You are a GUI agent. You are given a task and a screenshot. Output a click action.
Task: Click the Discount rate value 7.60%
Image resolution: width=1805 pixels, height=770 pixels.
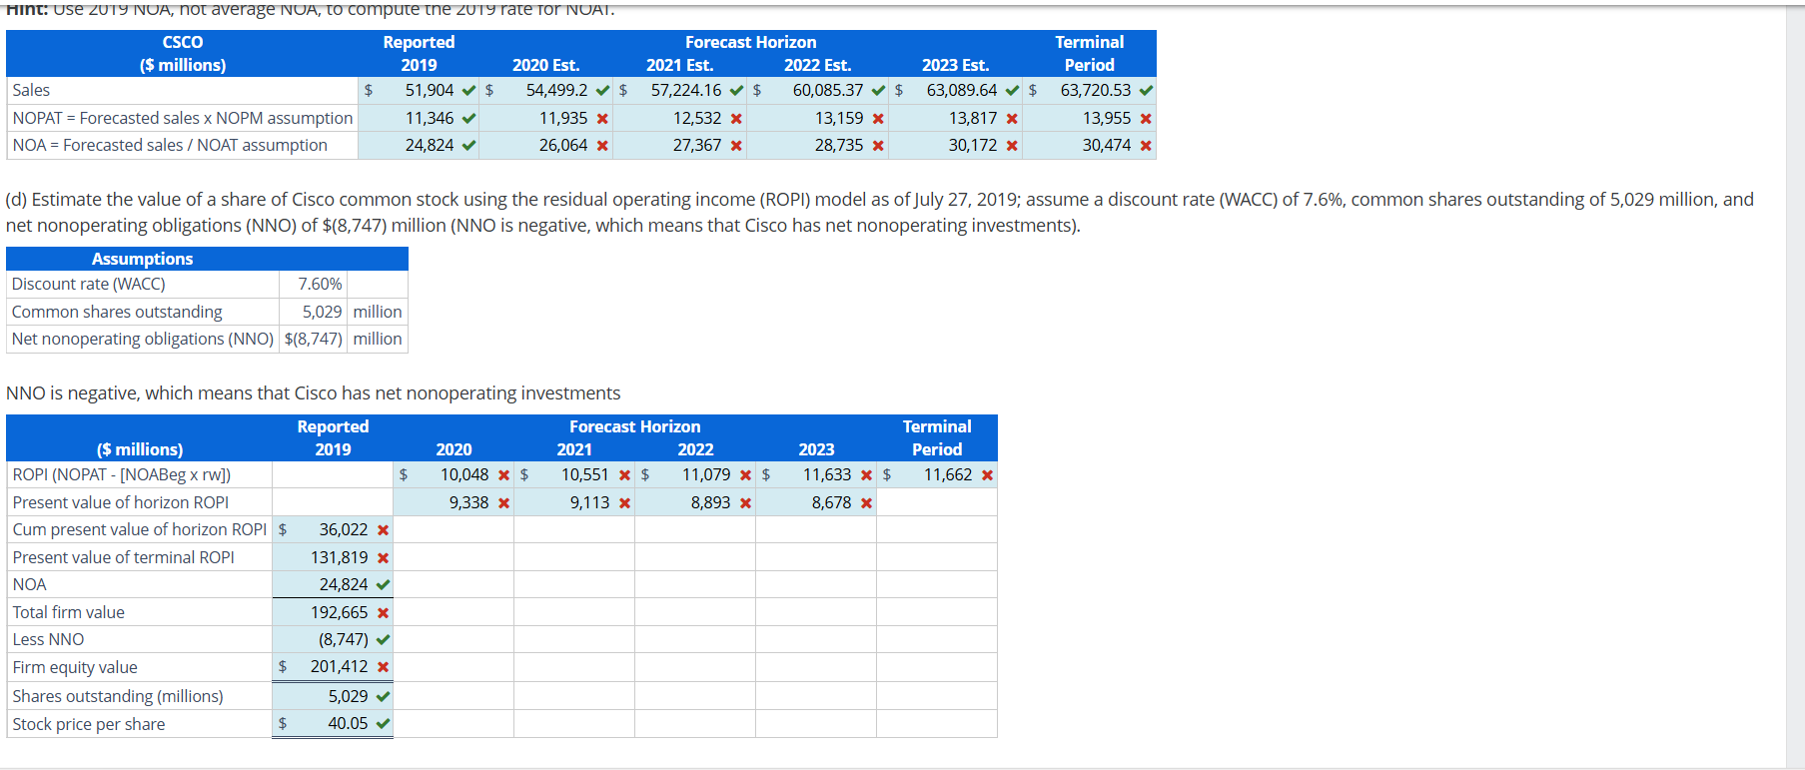pos(320,284)
